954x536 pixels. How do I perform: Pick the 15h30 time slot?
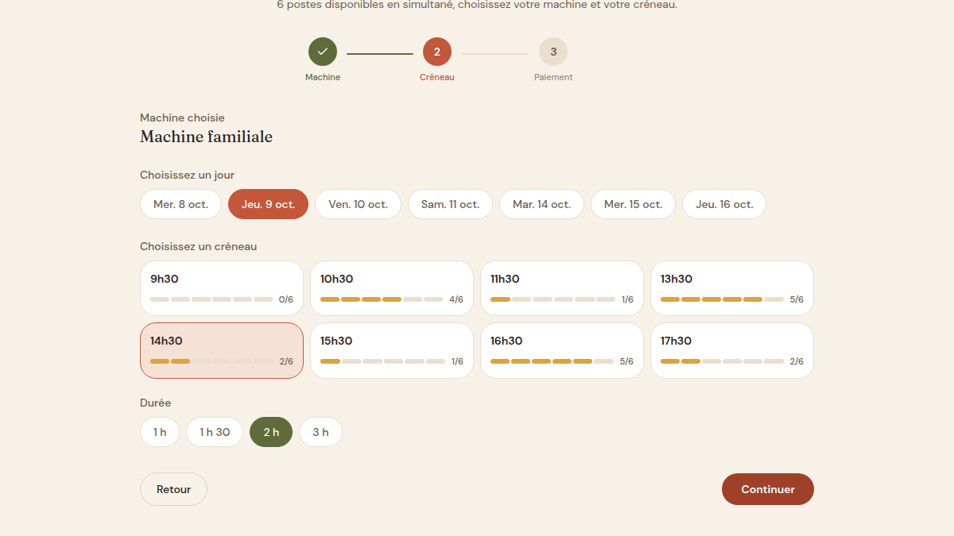[392, 350]
